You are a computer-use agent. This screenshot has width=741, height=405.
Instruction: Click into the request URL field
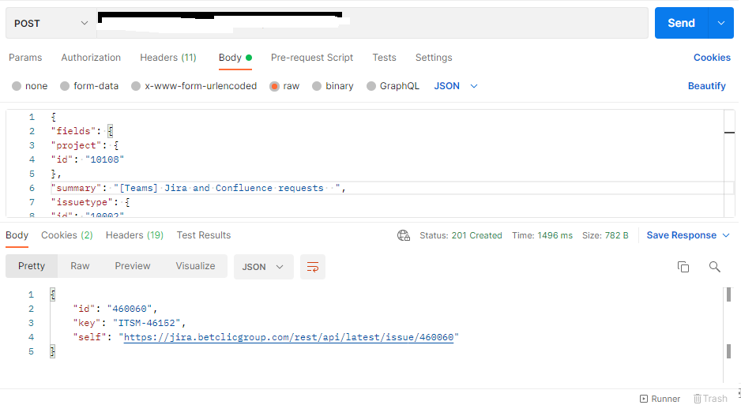372,23
